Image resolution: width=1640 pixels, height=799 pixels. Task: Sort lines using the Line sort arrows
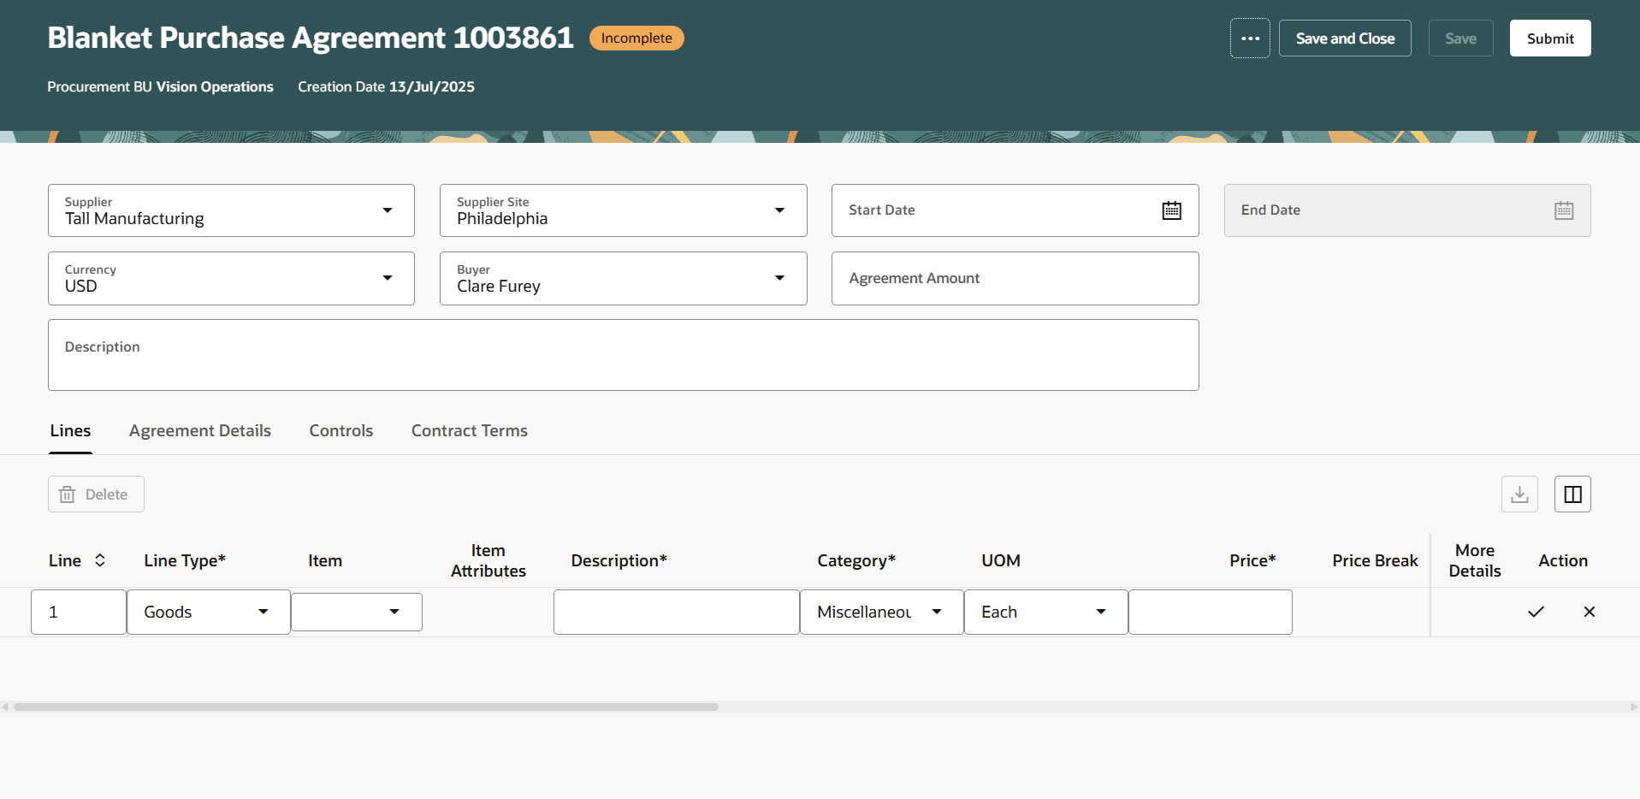click(x=100, y=560)
